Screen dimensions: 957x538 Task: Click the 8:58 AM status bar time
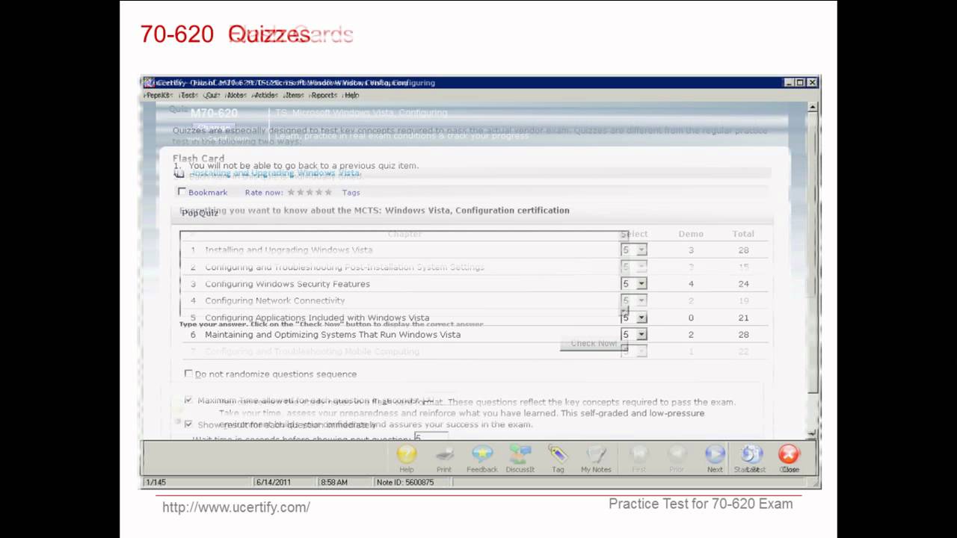(334, 482)
